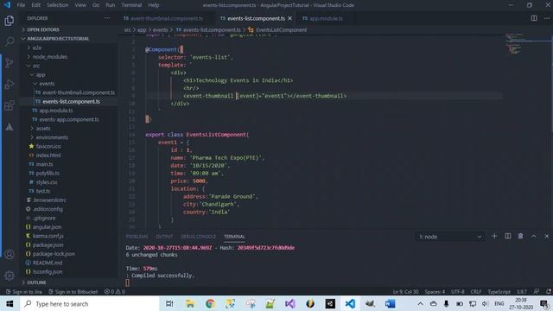Image resolution: width=553 pixels, height=311 pixels.
Task: Split the editor to the right
Action: tap(534, 18)
